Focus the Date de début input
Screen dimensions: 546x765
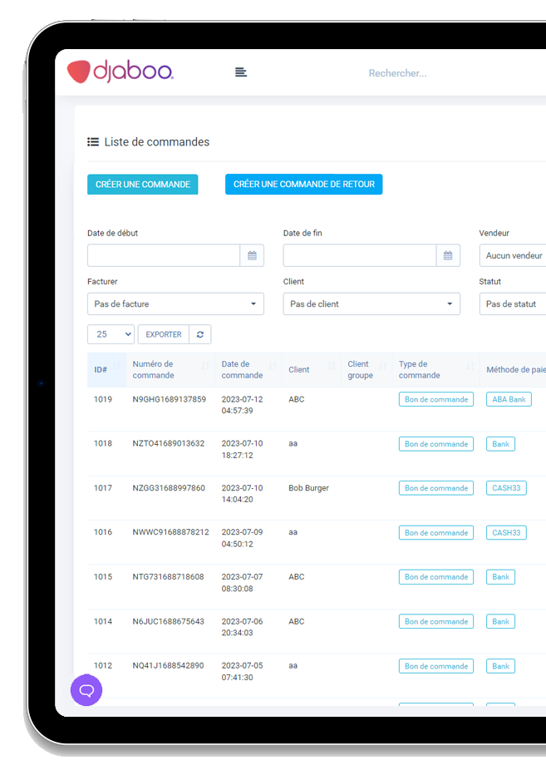[x=164, y=255]
